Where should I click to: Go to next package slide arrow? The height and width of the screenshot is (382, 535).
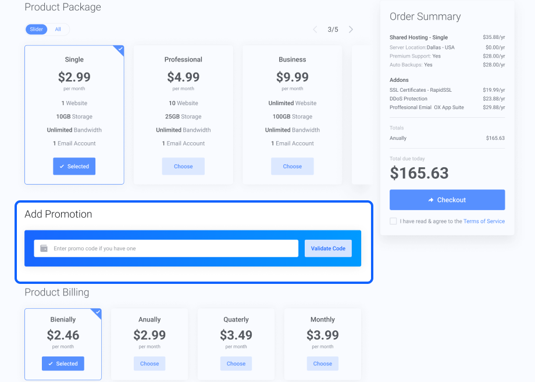point(351,30)
